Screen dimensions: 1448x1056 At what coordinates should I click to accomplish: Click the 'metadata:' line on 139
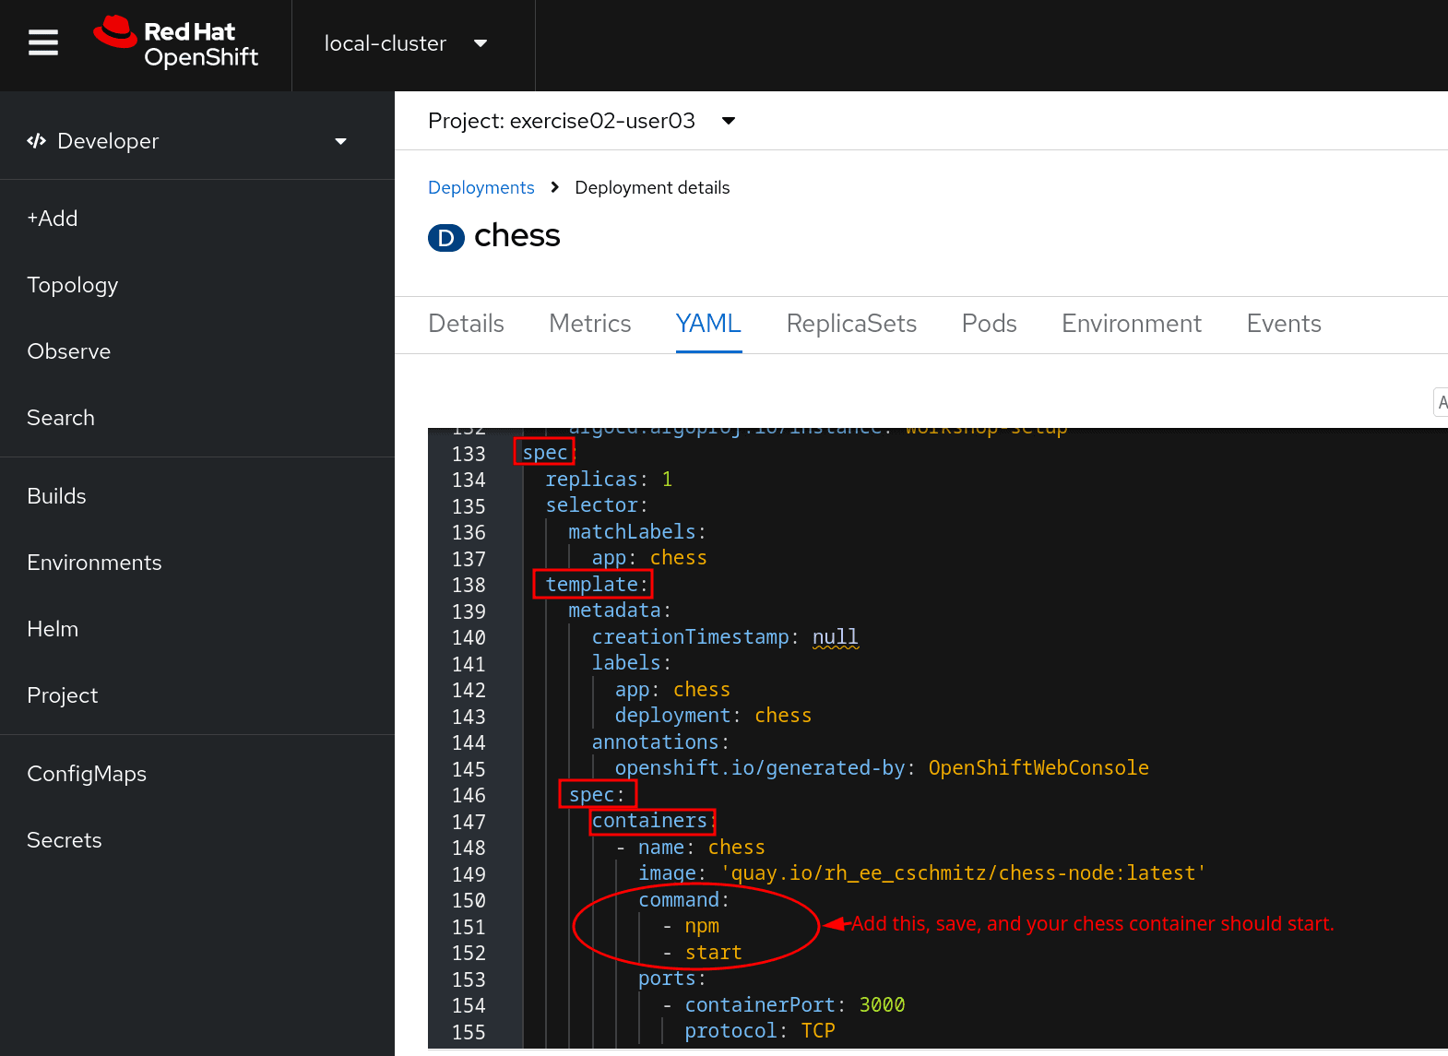coord(620,611)
